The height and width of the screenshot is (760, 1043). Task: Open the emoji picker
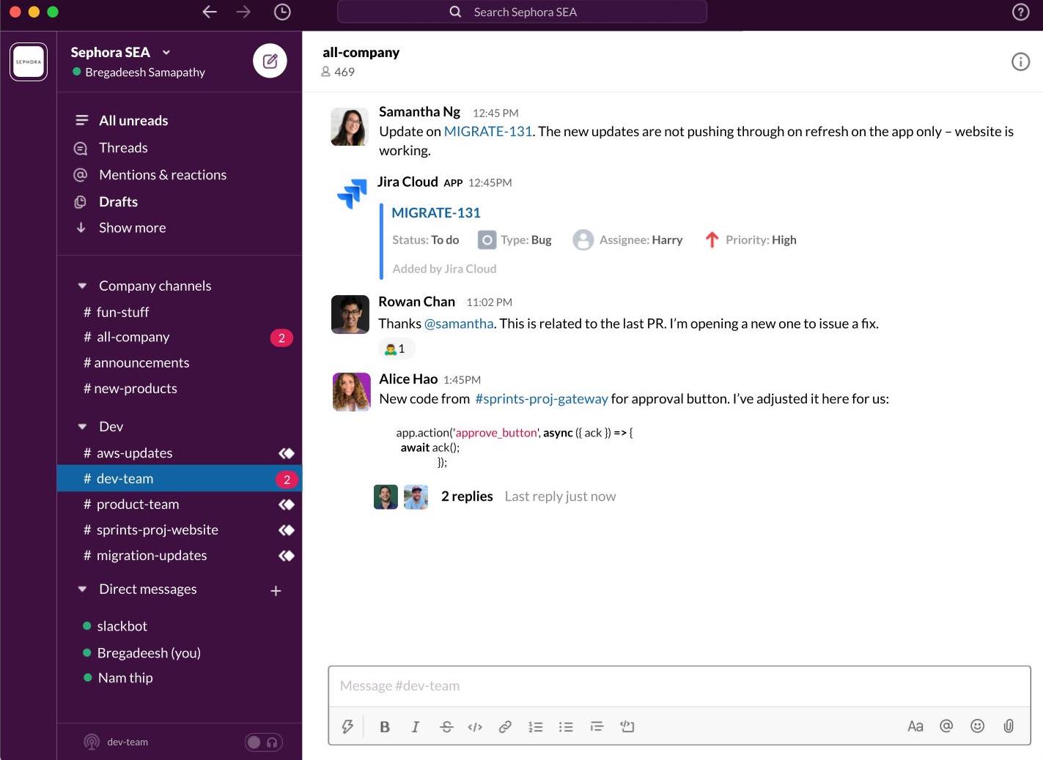[x=977, y=726]
